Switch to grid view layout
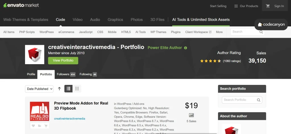Image resolution: width=291 pixels, height=134 pixels. click(x=77, y=89)
